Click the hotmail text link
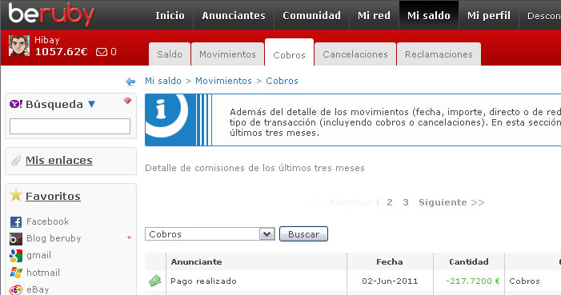 [43, 273]
